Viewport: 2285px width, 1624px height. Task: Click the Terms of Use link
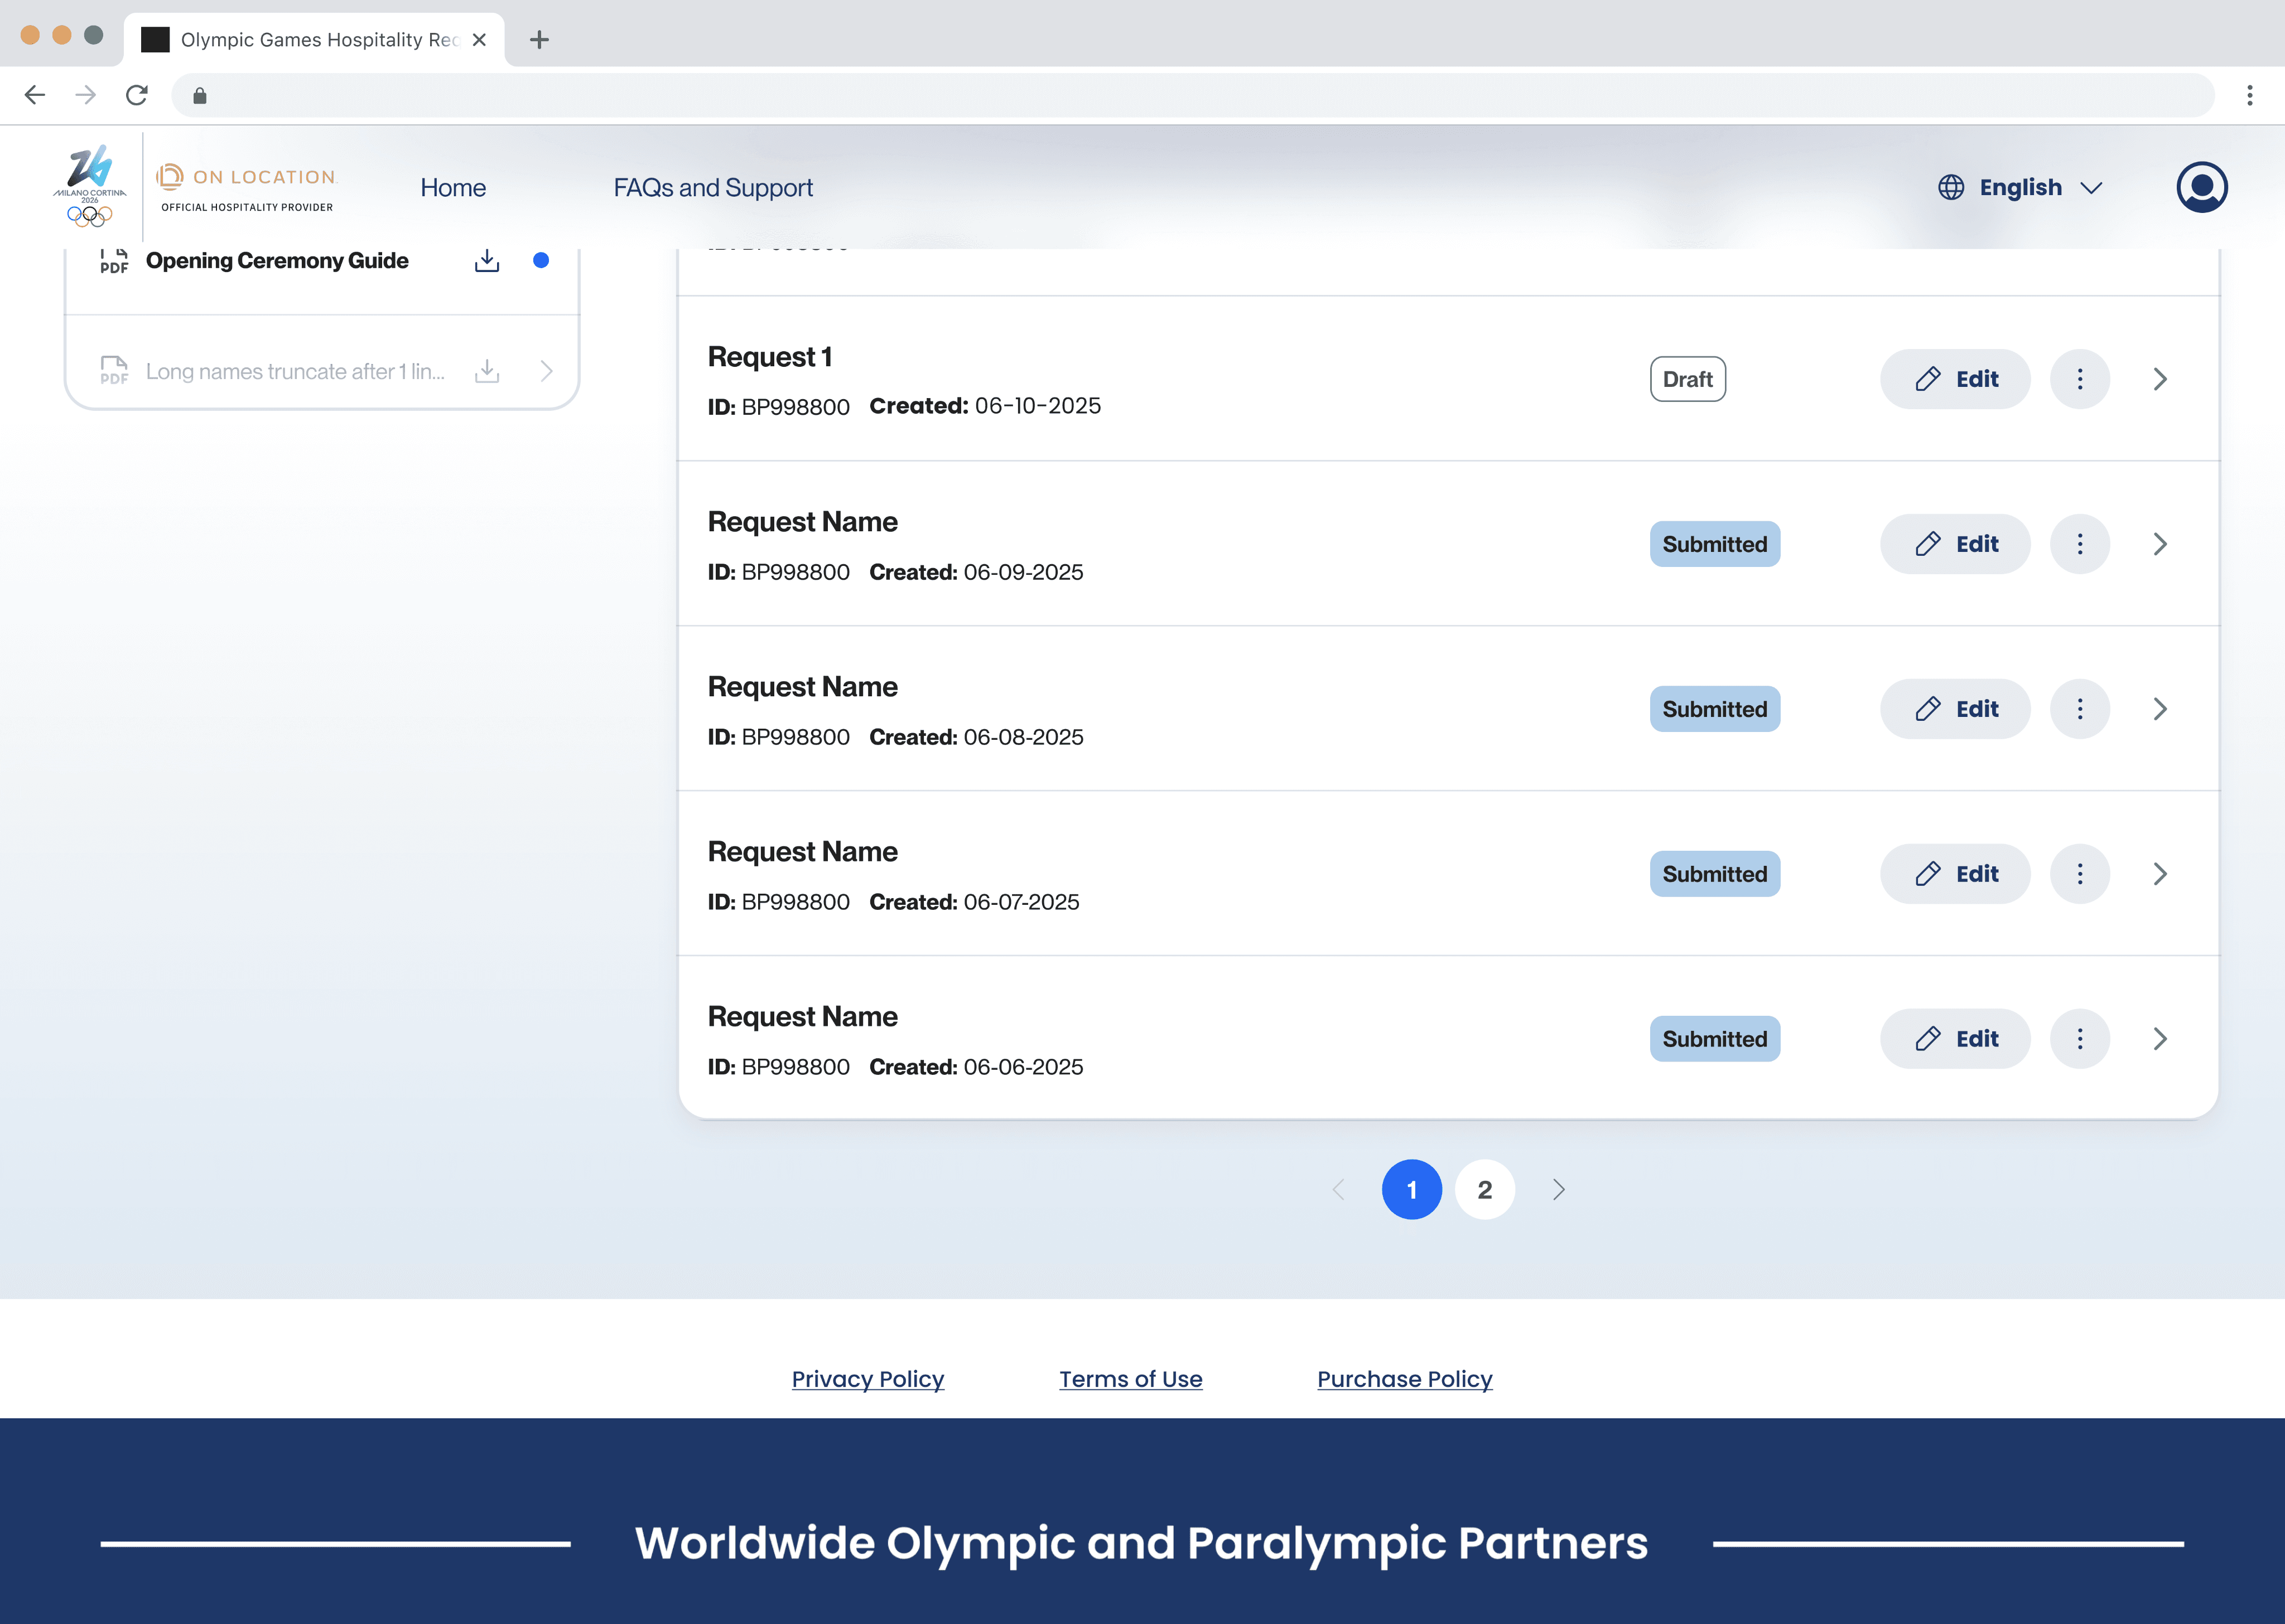click(1130, 1378)
